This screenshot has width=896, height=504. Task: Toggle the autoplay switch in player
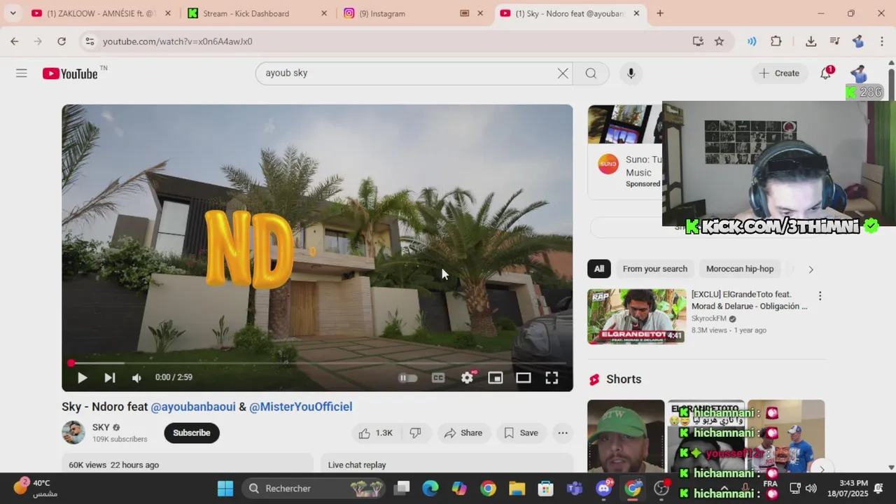[407, 377]
